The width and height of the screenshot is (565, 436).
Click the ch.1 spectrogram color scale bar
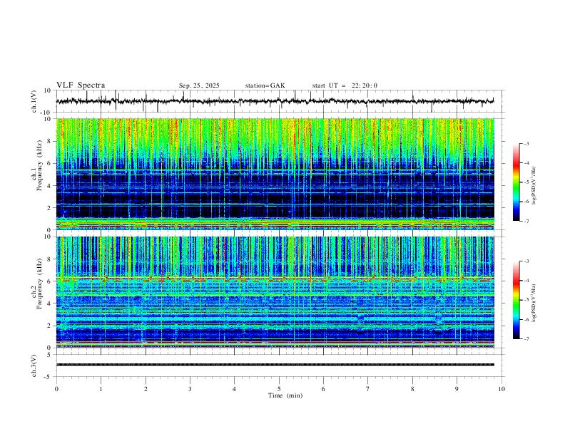point(516,182)
